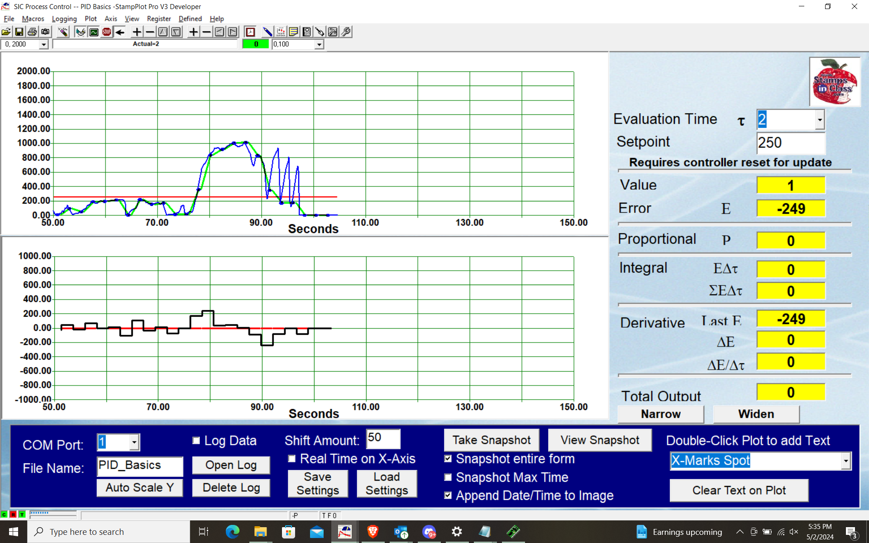Click the yellow Total Output value box
This screenshot has height=543, width=869.
pyautogui.click(x=791, y=392)
